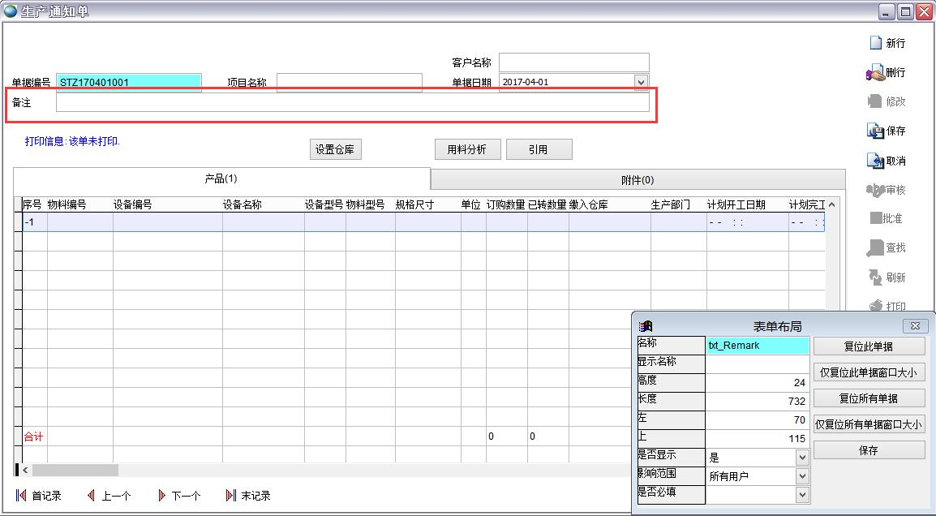
Task: Select the 产品(1) tab
Action: pyautogui.click(x=221, y=178)
